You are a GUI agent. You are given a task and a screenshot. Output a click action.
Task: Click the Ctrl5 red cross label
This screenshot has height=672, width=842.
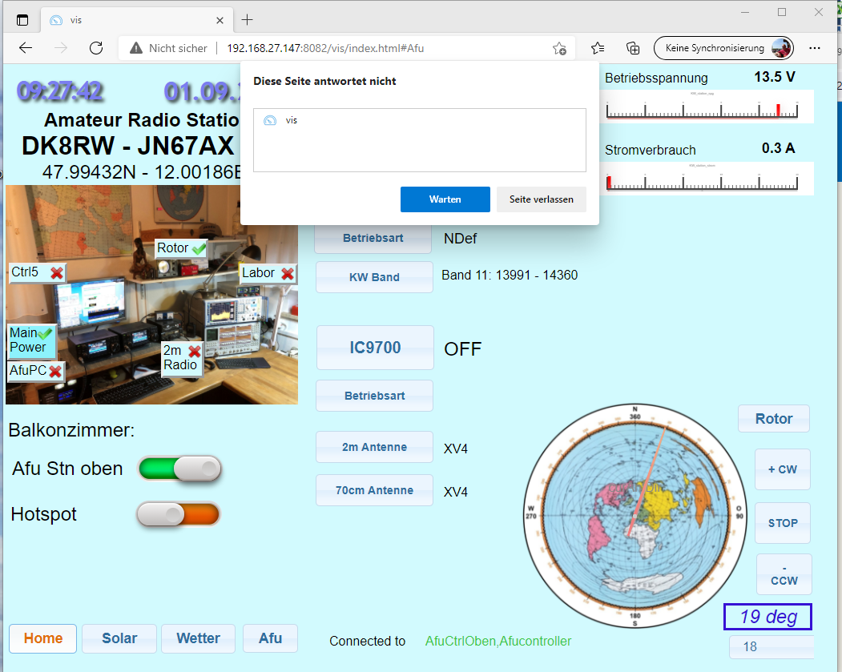pyautogui.click(x=37, y=272)
